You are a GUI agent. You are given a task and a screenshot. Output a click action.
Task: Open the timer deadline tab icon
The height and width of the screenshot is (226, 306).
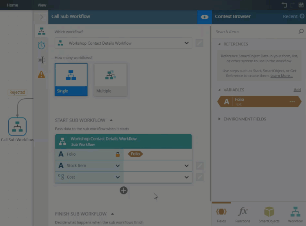tap(41, 45)
